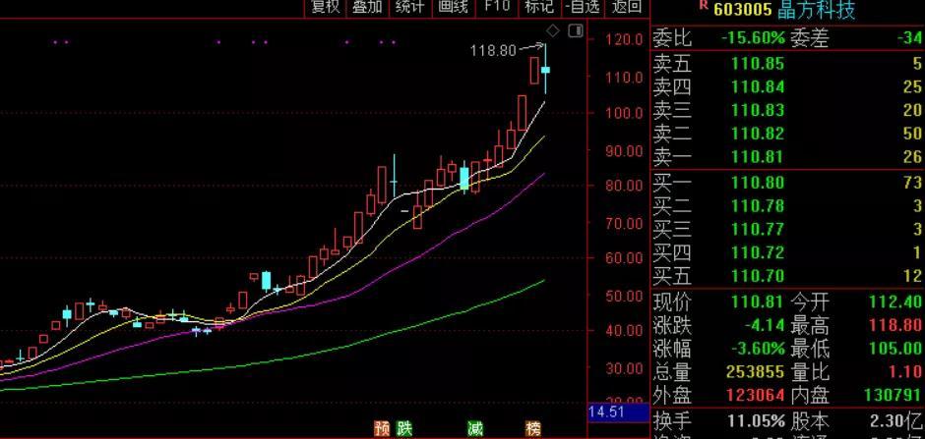Click the latest cyan candlestick
Image resolution: width=925 pixels, height=439 pixels.
[x=546, y=70]
